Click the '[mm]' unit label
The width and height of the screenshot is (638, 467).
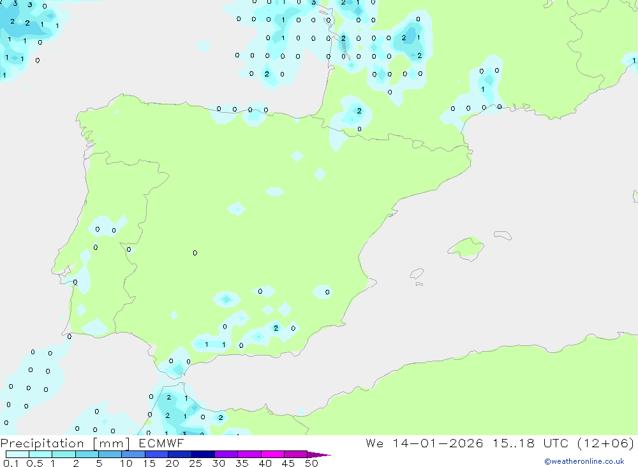click(111, 443)
